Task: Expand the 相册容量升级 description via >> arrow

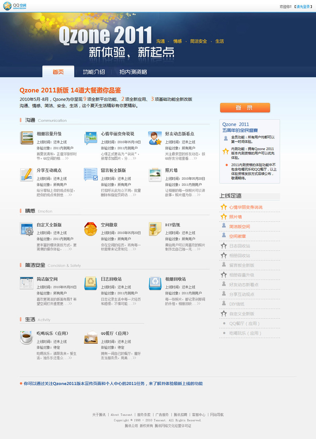Action: point(67,158)
